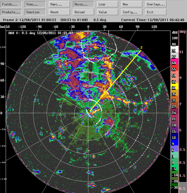Select the 9 deg elevation tick
The width and height of the screenshot is (187, 193).
(180, 78)
